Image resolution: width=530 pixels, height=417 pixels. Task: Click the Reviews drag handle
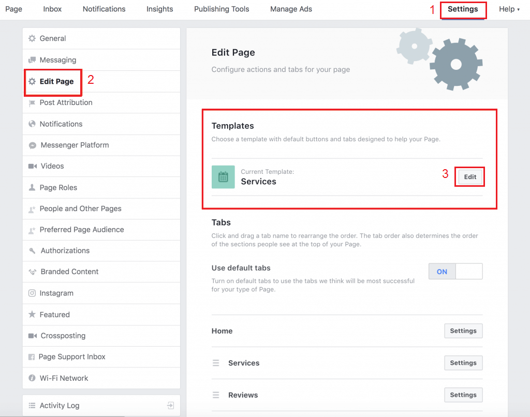point(216,395)
